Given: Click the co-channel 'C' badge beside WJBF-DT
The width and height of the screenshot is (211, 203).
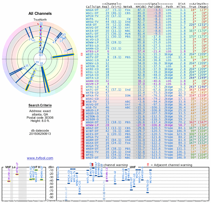Looking at the screenshot, I should [84, 131].
